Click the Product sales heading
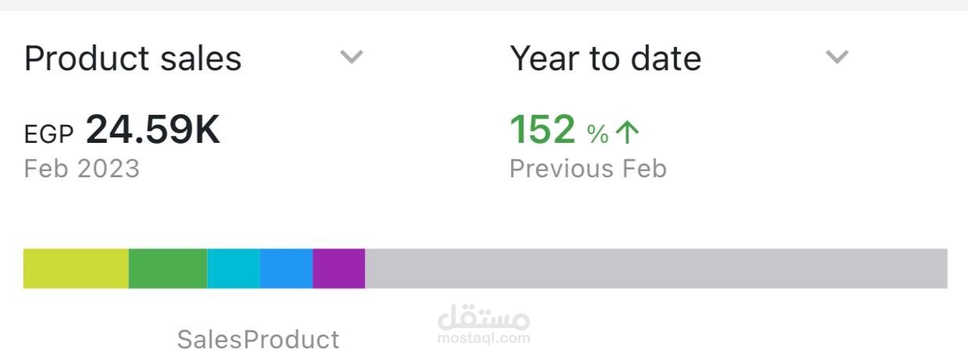Screen dimensions: 968x353 133,59
